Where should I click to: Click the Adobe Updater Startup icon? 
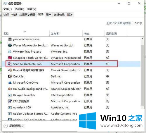click(10, 114)
